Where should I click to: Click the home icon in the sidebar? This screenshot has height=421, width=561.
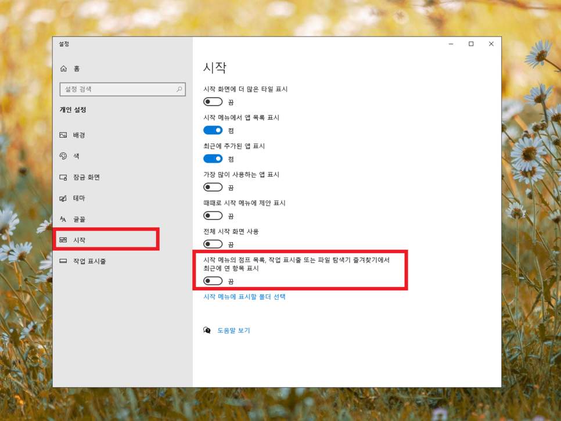(64, 69)
